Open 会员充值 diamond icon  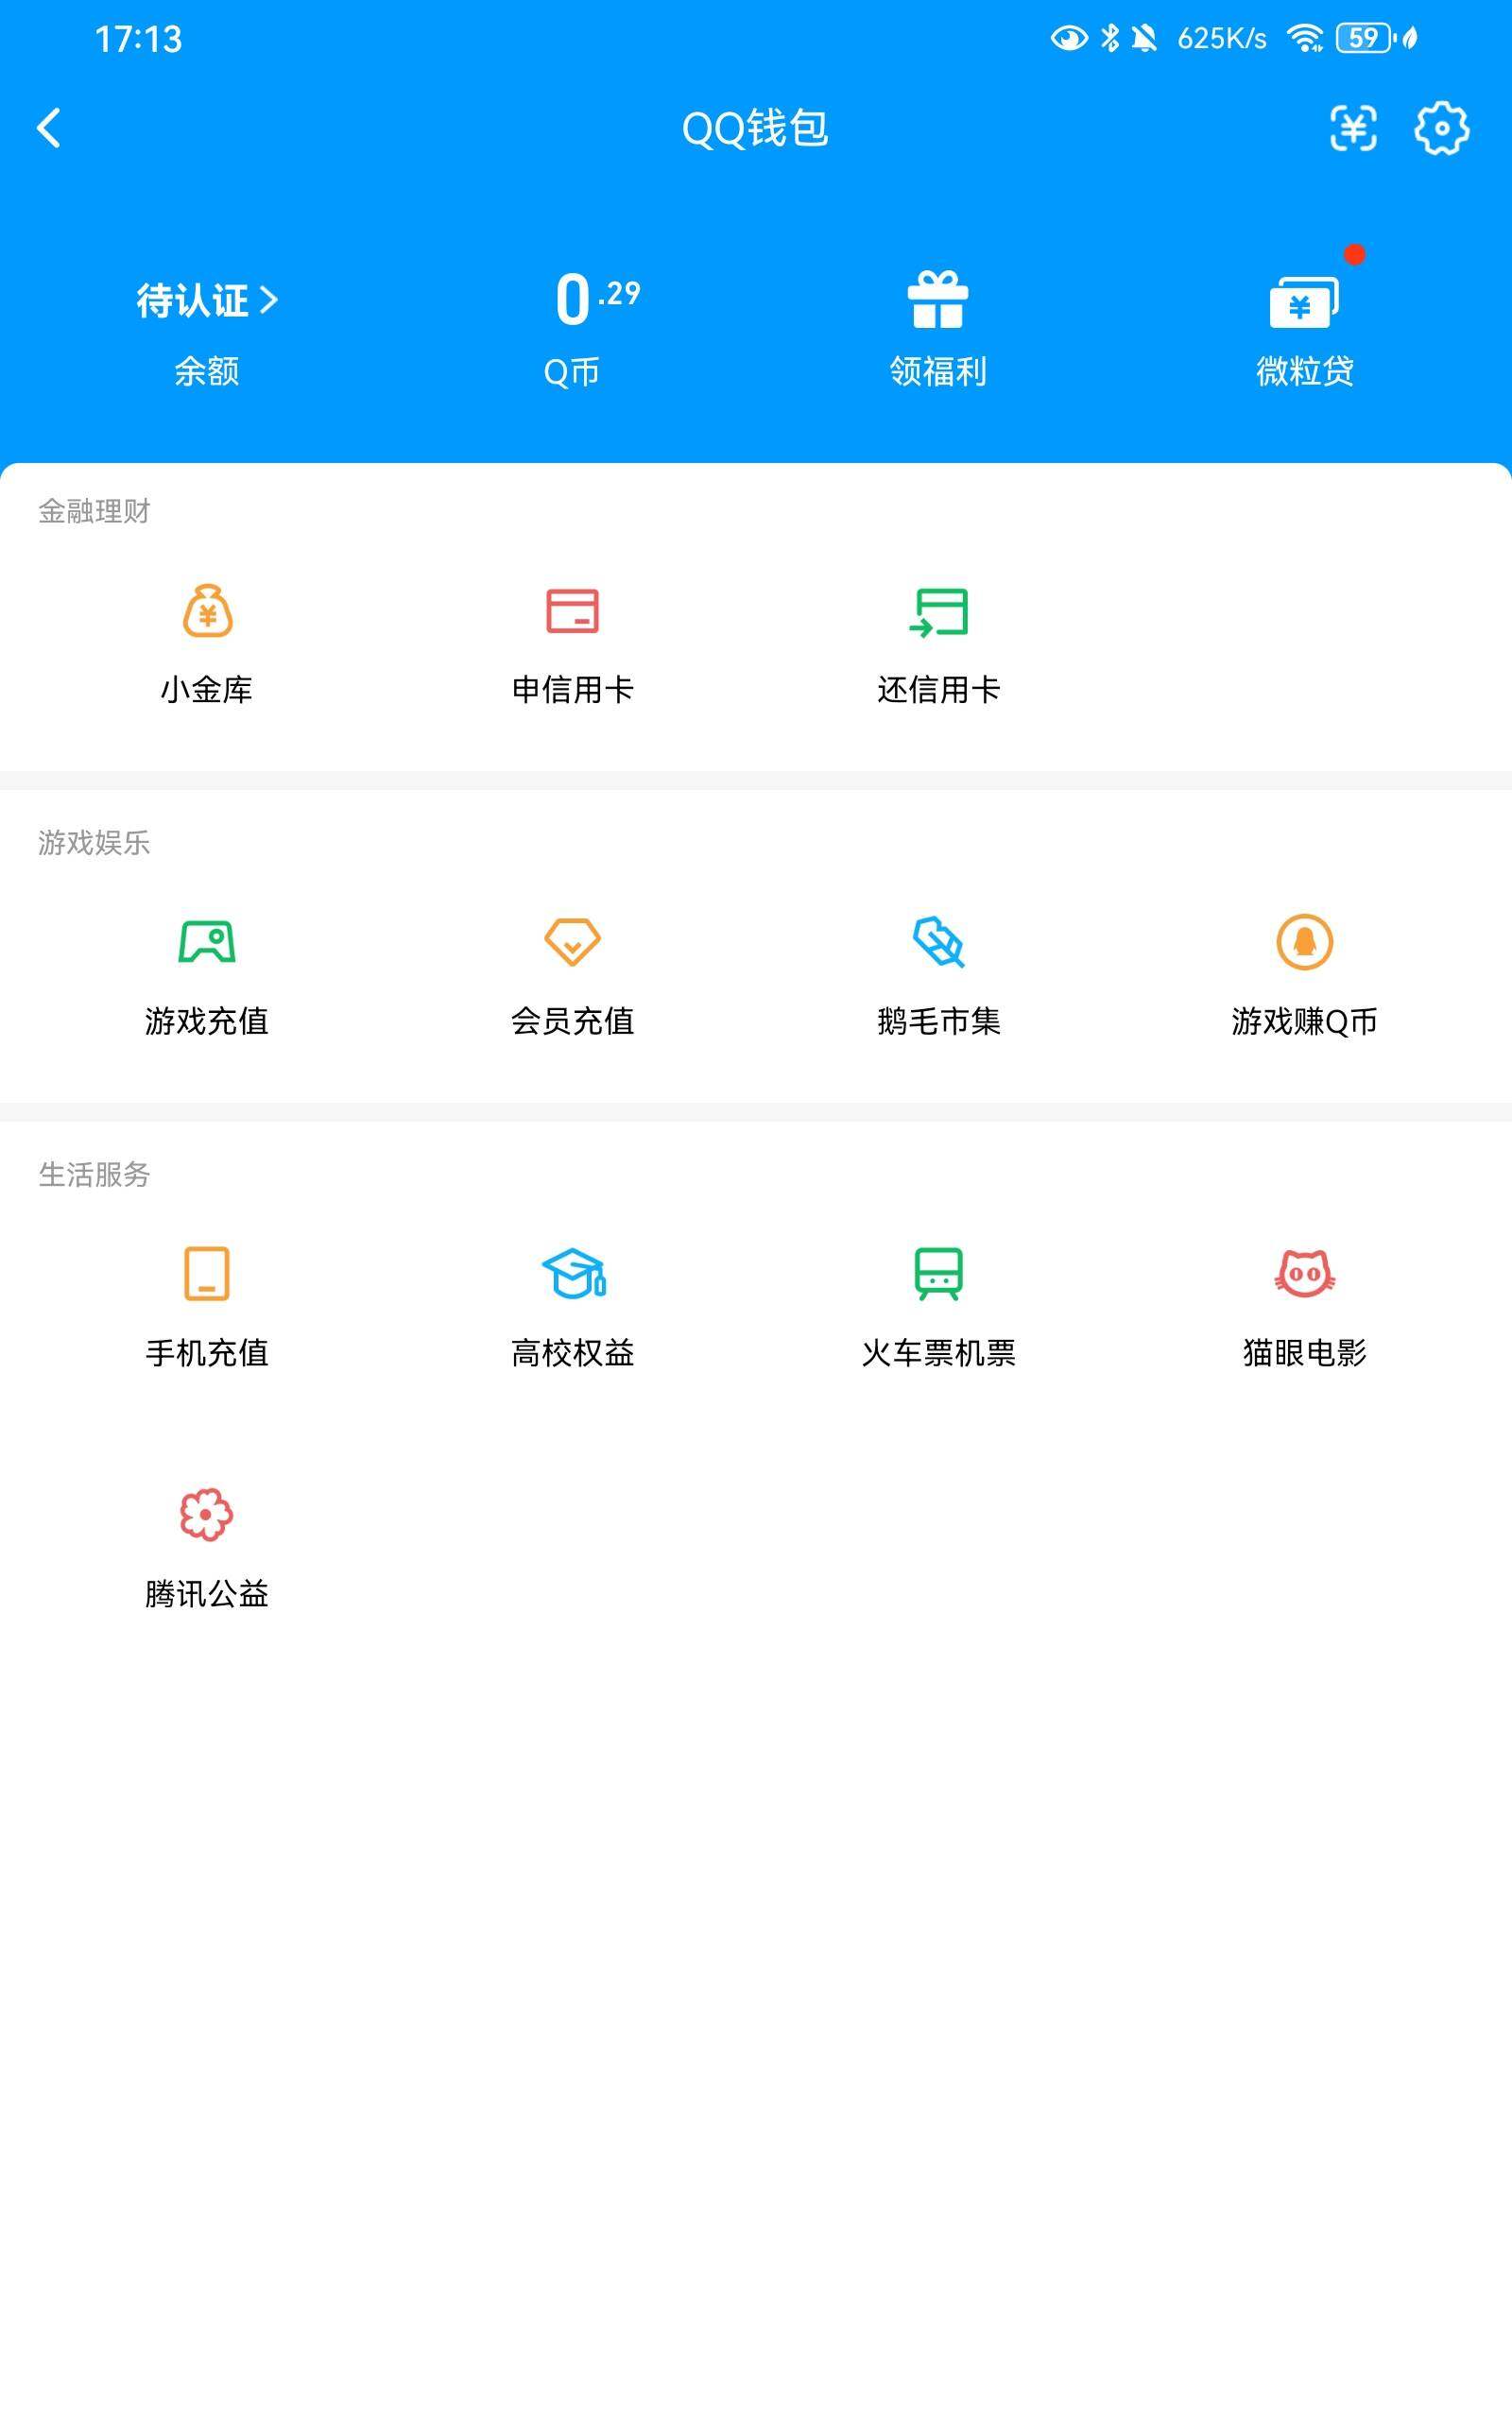[572, 941]
